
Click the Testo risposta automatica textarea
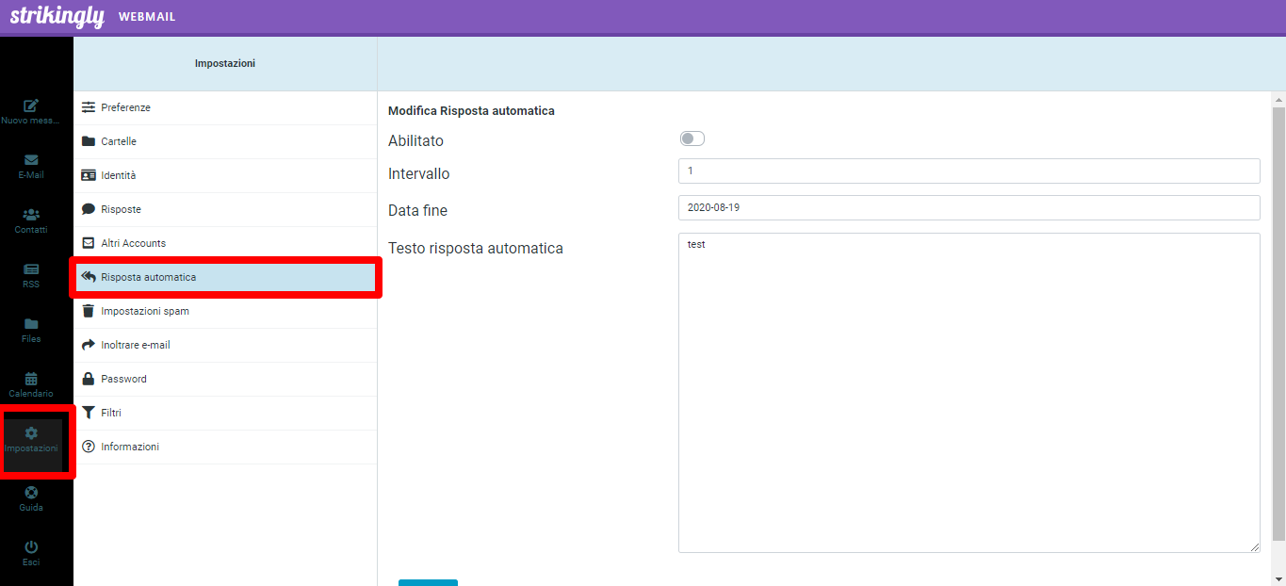(969, 393)
